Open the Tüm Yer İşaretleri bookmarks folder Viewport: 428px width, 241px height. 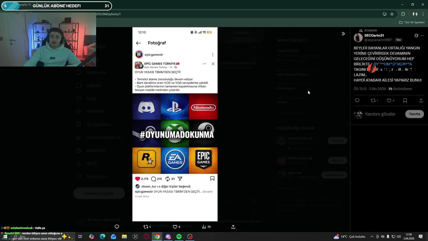click(x=412, y=22)
